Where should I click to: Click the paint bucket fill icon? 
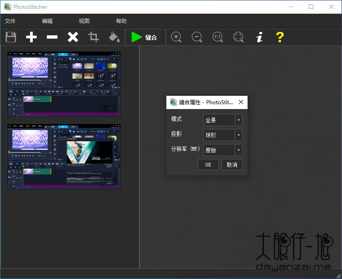[x=114, y=37]
